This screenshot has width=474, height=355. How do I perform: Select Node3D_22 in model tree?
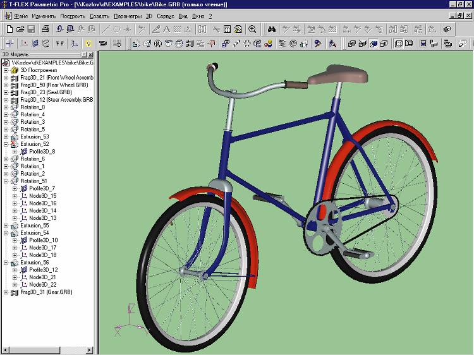tap(42, 285)
